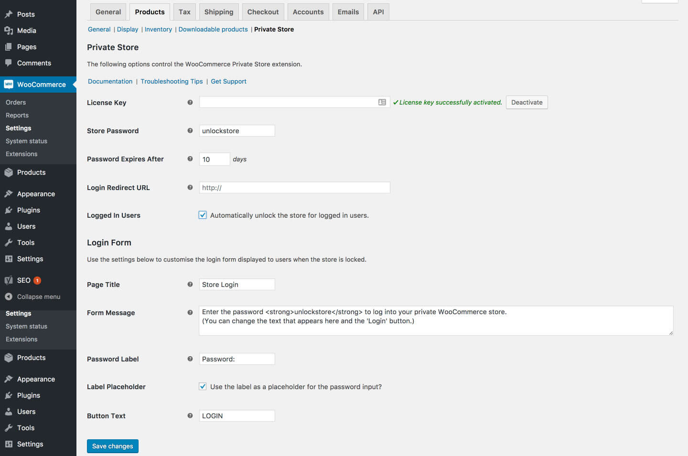
Task: Open the Media library icon
Action: pos(9,30)
